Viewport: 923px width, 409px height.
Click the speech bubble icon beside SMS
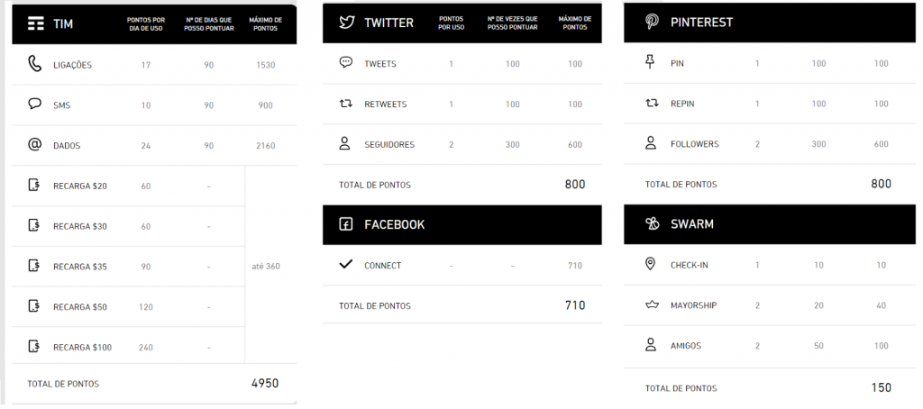(x=35, y=105)
